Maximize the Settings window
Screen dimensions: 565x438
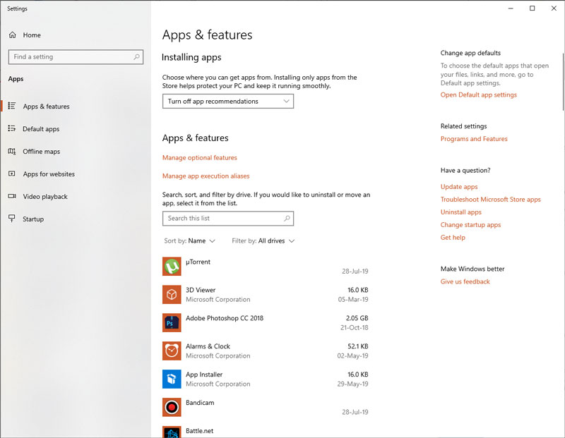coord(533,8)
